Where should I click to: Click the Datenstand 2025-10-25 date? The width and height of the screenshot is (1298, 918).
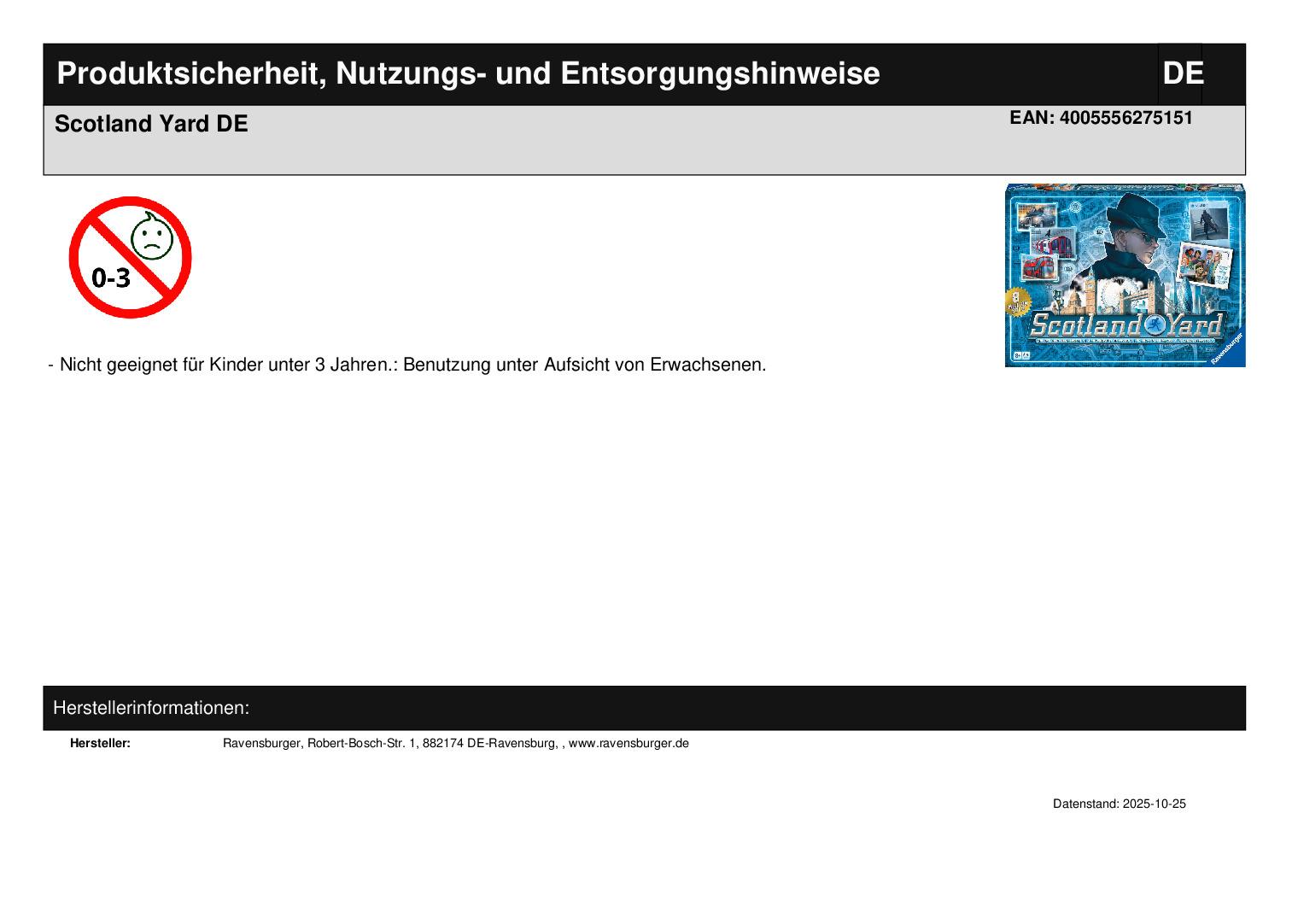click(x=1119, y=804)
